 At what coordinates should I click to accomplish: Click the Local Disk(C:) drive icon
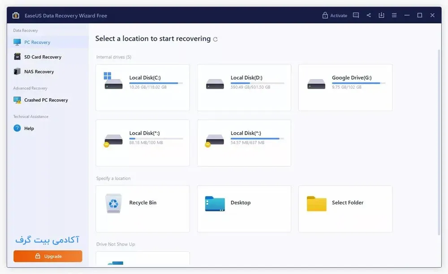pyautogui.click(x=113, y=81)
